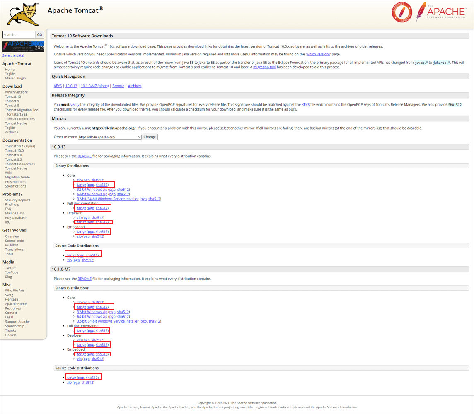Download 10.0.13 Core 64-bit Windows zip
The height and width of the screenshot is (414, 474).
92,194
